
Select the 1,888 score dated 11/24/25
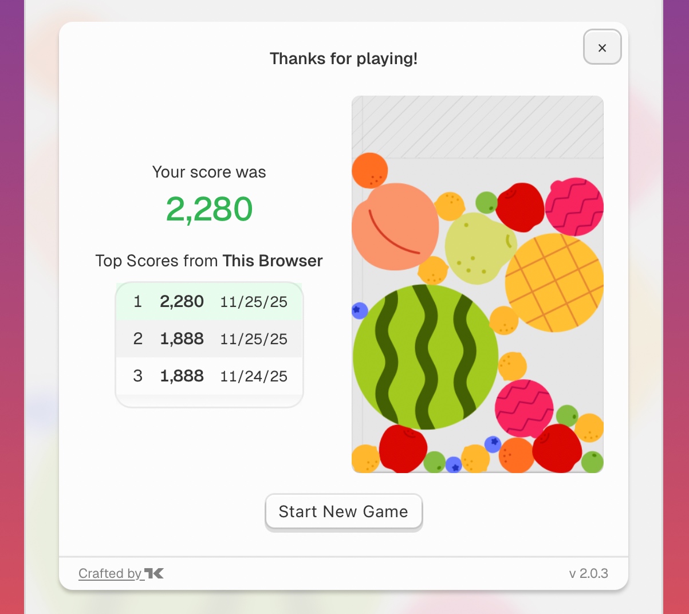(x=209, y=376)
